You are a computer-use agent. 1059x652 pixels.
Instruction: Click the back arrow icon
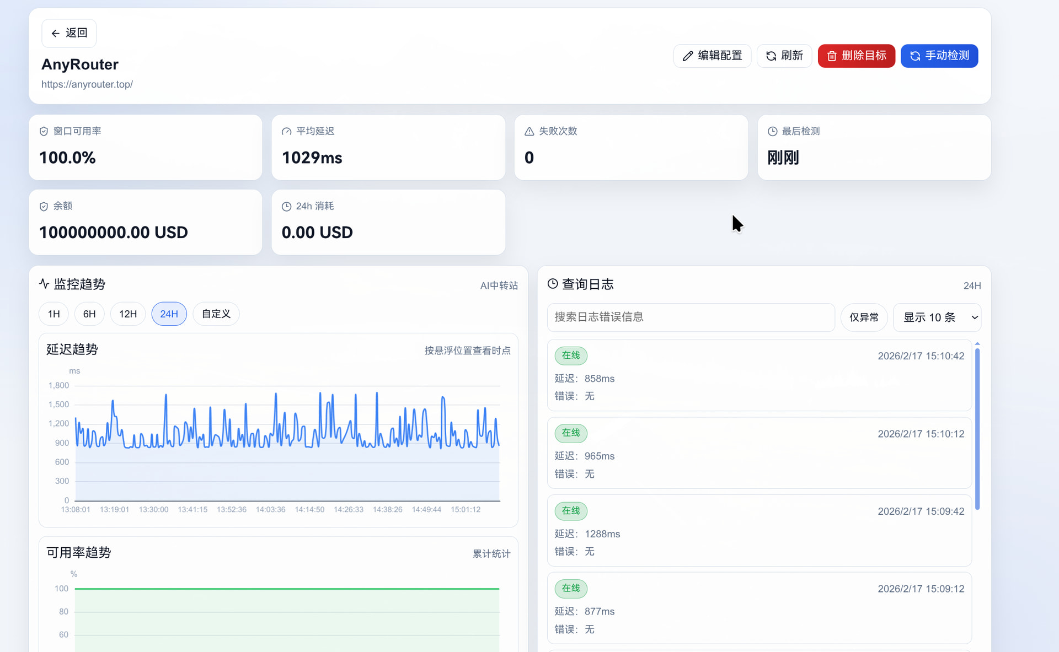(x=55, y=34)
